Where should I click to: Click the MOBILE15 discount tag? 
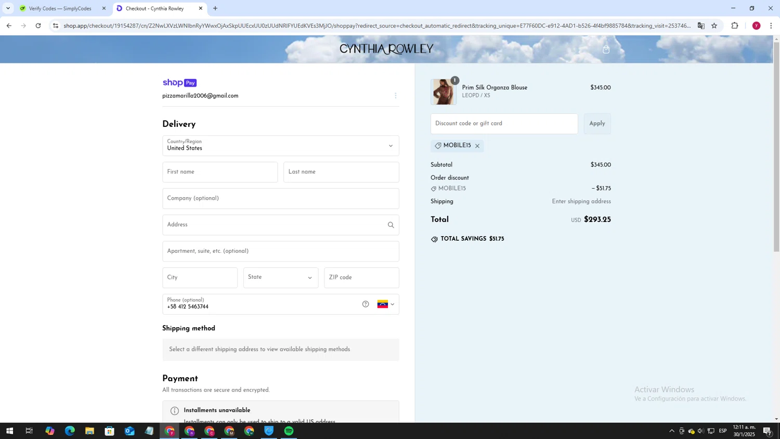click(x=457, y=146)
